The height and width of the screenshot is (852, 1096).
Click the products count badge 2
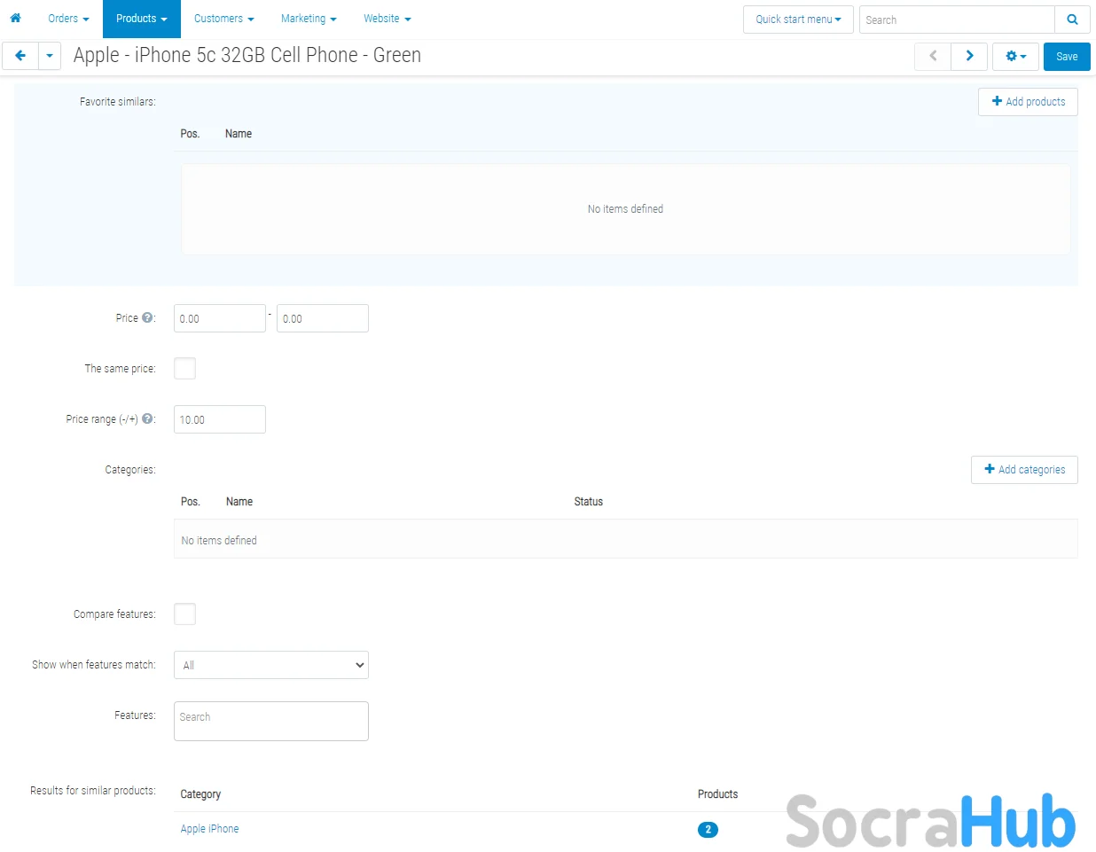coord(708,830)
